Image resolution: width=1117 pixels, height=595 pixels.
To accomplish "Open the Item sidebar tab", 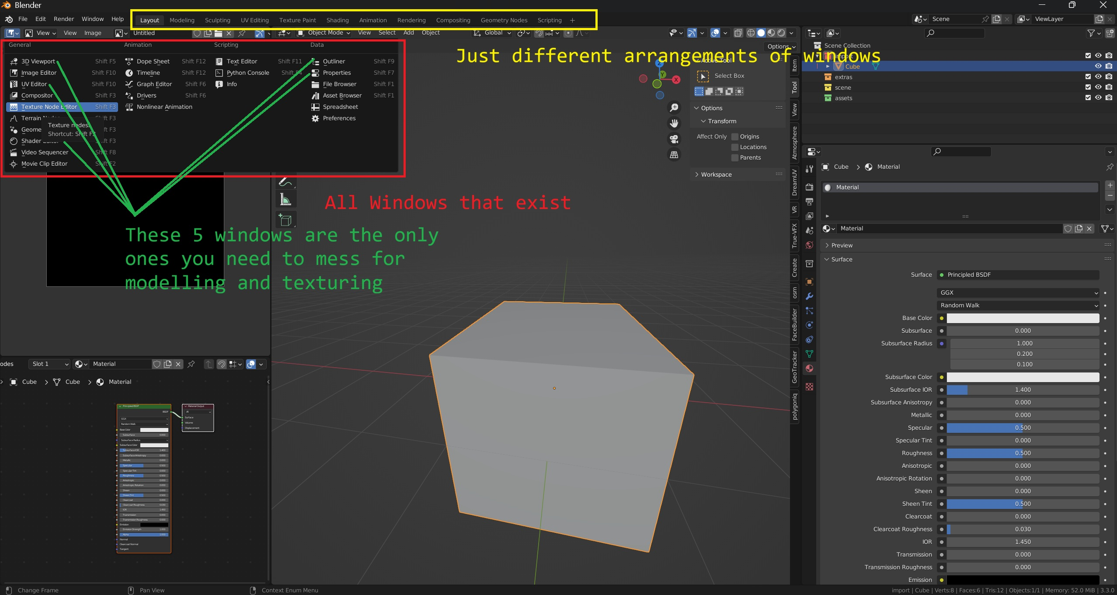I will click(795, 66).
